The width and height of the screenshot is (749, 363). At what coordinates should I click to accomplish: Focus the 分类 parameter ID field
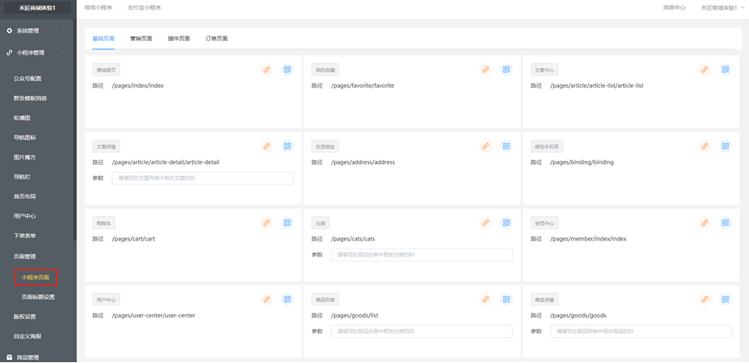coord(421,255)
